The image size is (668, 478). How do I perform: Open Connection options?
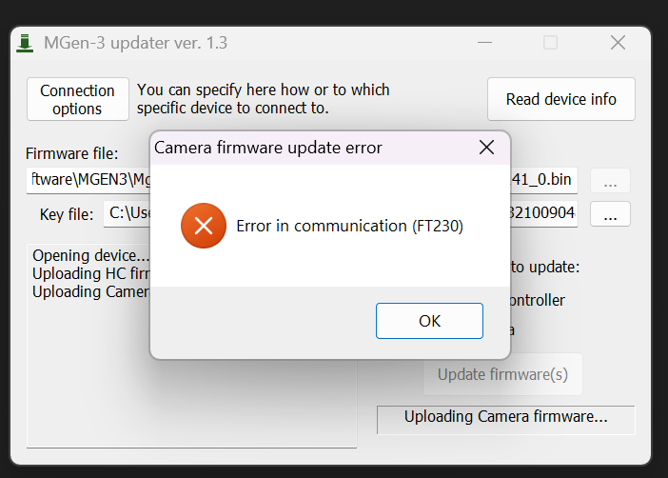pyautogui.click(x=77, y=99)
